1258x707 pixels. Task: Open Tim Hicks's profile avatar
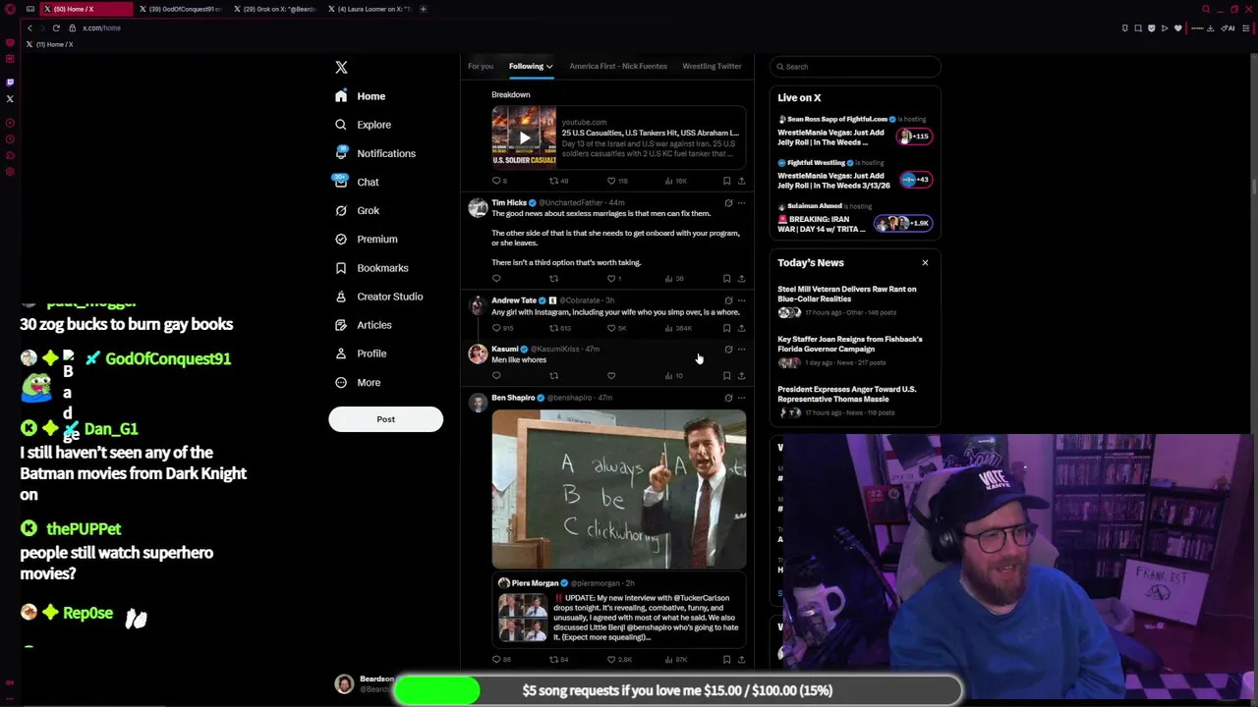[x=478, y=207]
